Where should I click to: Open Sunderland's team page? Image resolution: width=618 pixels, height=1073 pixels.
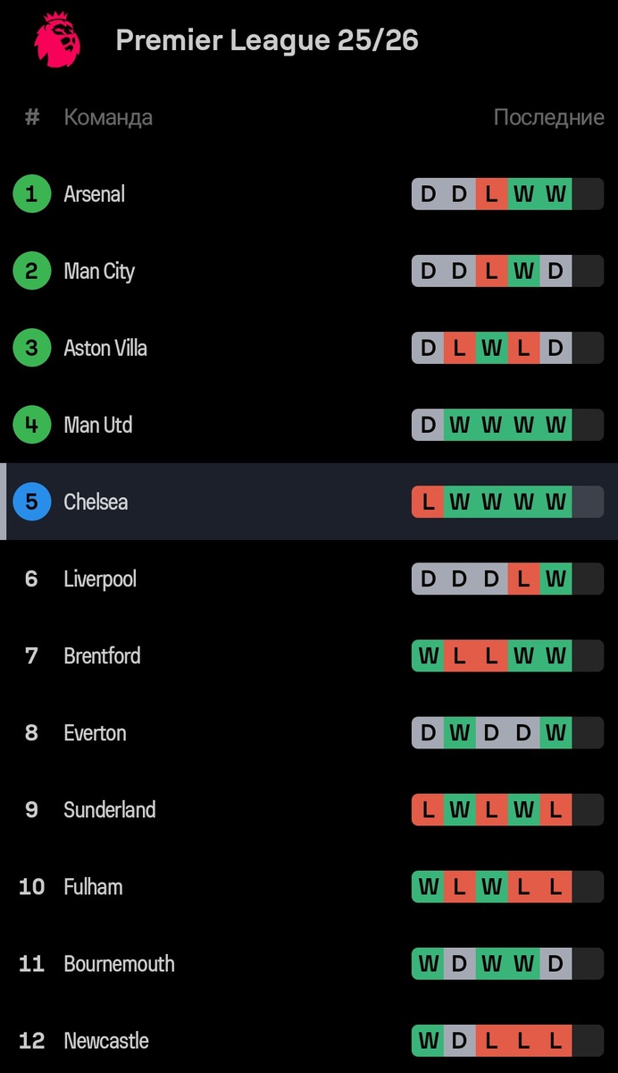point(109,809)
